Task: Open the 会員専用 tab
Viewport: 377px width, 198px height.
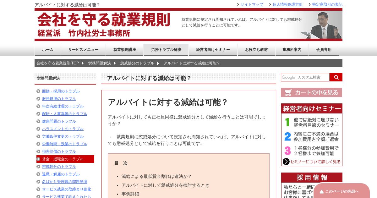Action: (324, 50)
